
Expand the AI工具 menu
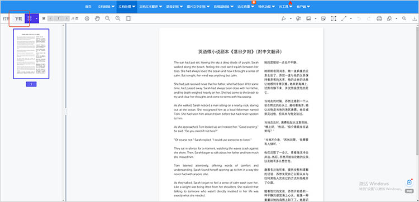pos(285,7)
